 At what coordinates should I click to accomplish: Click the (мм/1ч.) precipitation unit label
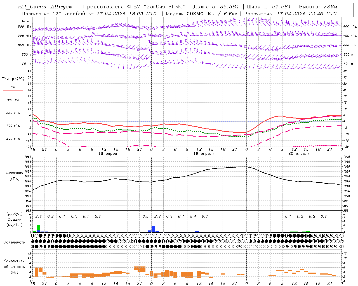coord(15,225)
